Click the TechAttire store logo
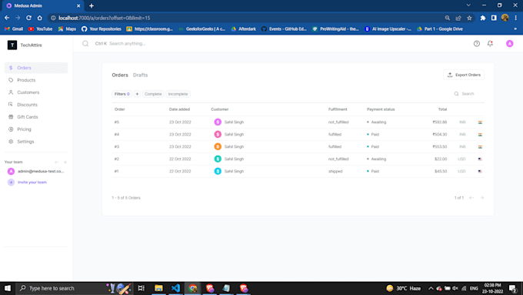The width and height of the screenshot is (523, 295). tap(12, 45)
